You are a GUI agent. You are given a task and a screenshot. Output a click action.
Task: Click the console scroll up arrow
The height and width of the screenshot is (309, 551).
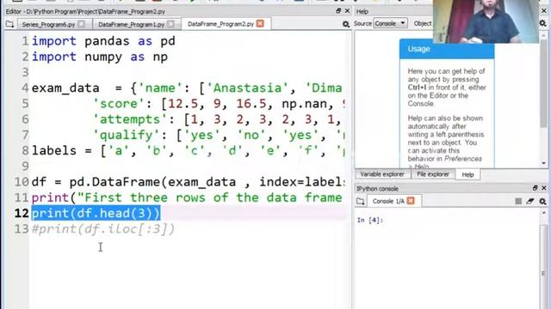544,213
